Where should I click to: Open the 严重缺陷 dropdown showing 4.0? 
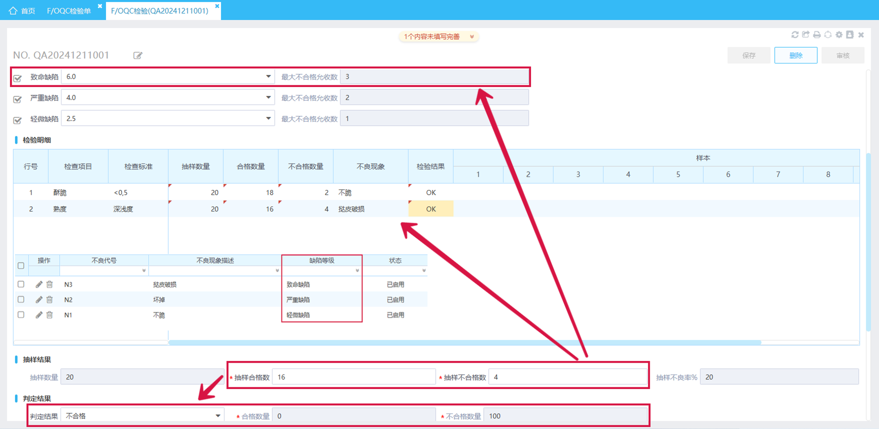click(168, 98)
